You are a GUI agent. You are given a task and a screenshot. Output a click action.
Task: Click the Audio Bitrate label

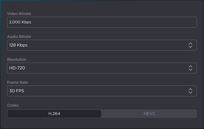(x=19, y=37)
